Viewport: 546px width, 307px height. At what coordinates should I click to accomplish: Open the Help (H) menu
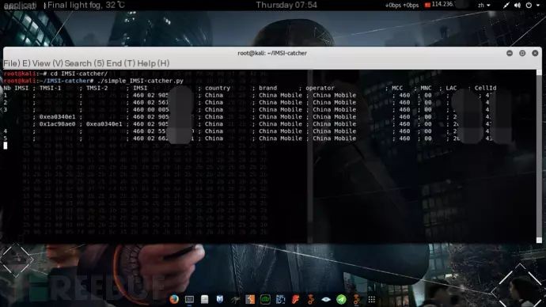tap(154, 63)
